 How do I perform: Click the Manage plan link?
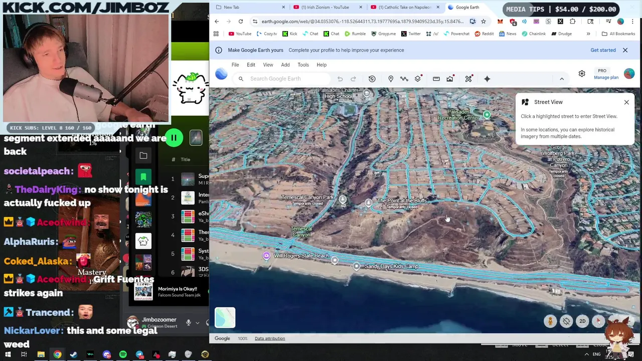606,77
